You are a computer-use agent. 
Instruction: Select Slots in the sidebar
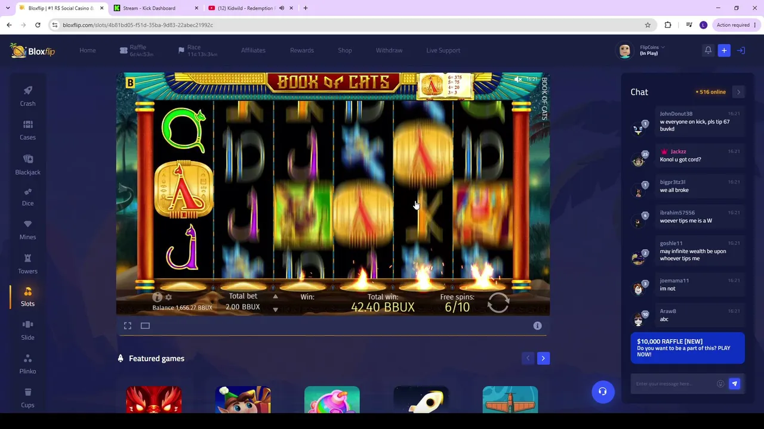[x=27, y=297]
